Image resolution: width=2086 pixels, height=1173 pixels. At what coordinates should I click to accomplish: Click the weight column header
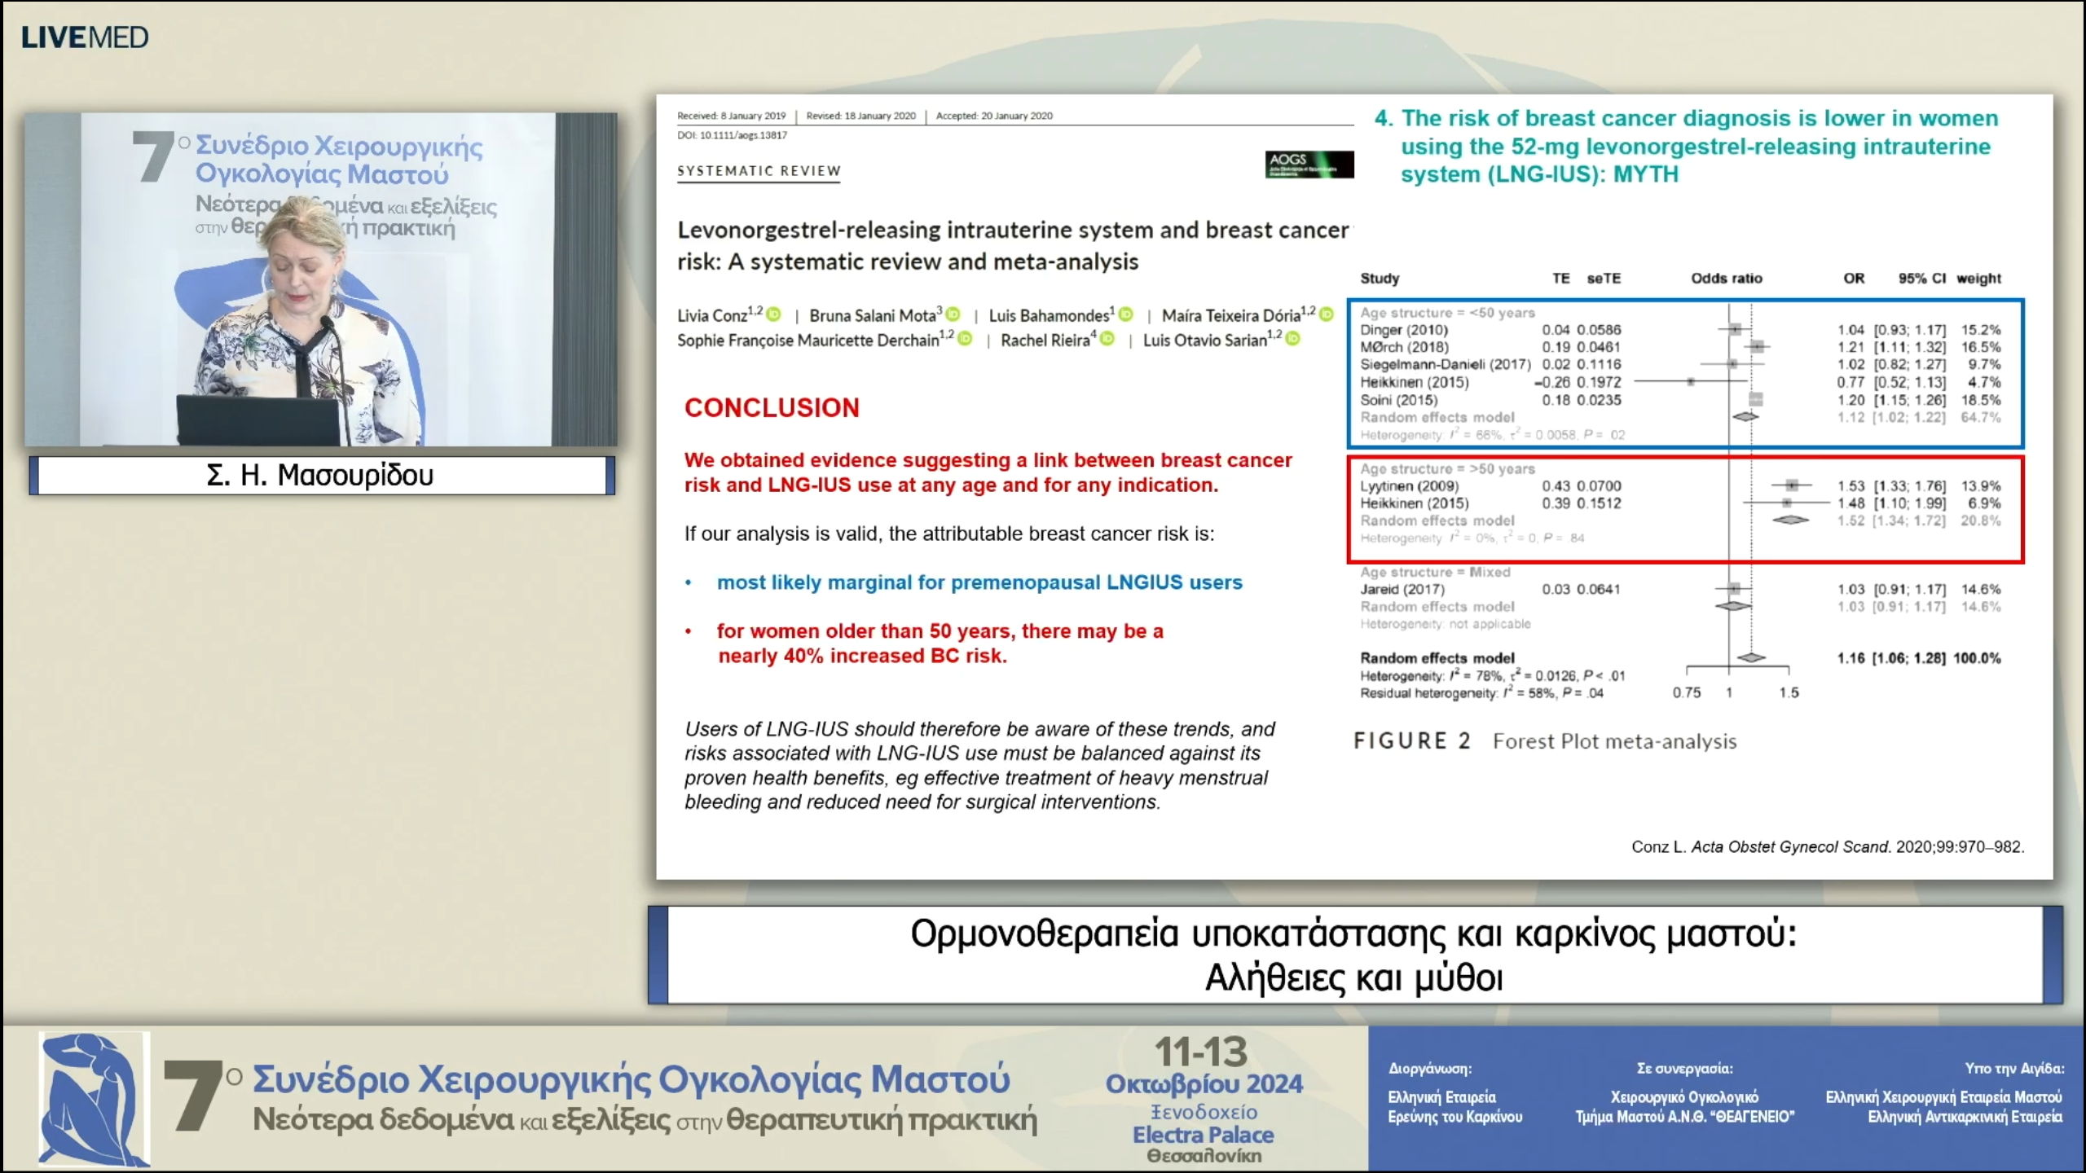click(x=1978, y=279)
